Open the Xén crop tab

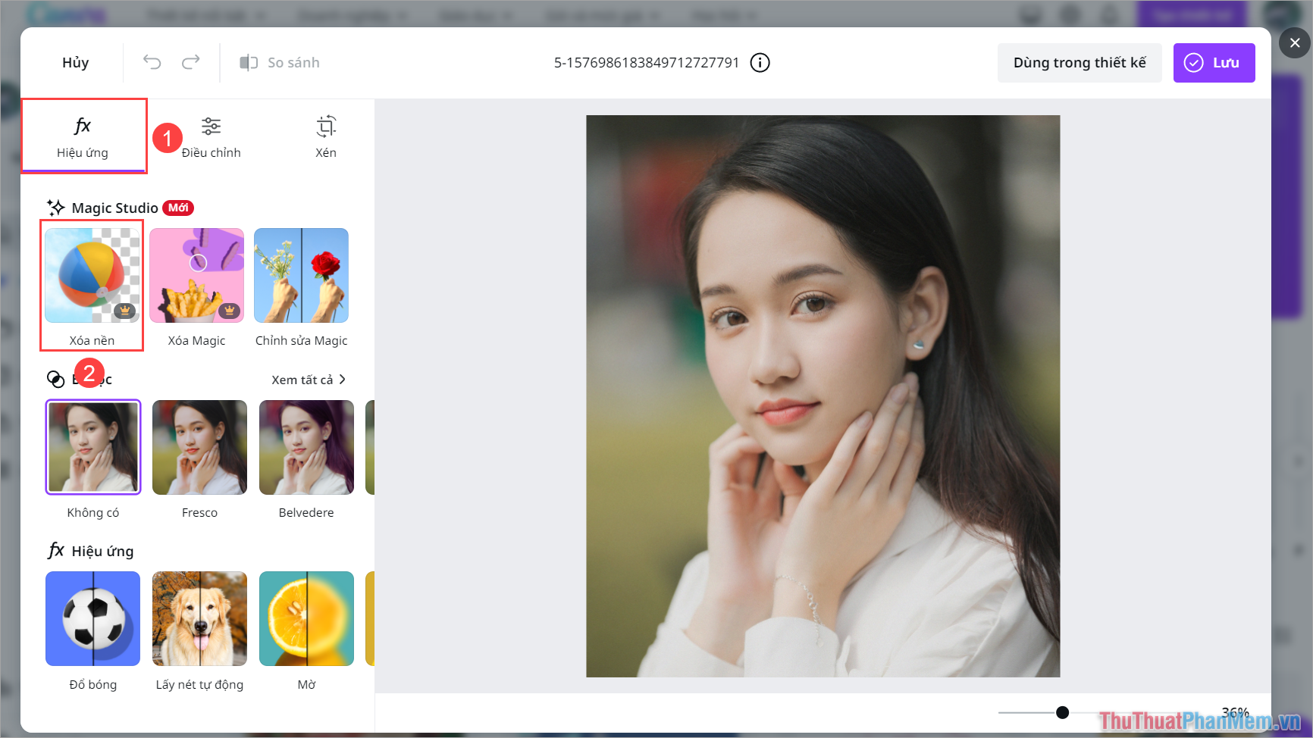[326, 136]
